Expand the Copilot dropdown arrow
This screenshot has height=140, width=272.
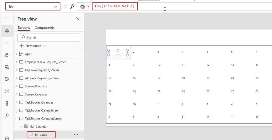[x=88, y=7]
